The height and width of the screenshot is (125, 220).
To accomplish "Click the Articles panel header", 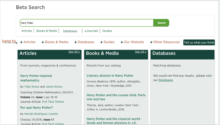I will 49,55.
